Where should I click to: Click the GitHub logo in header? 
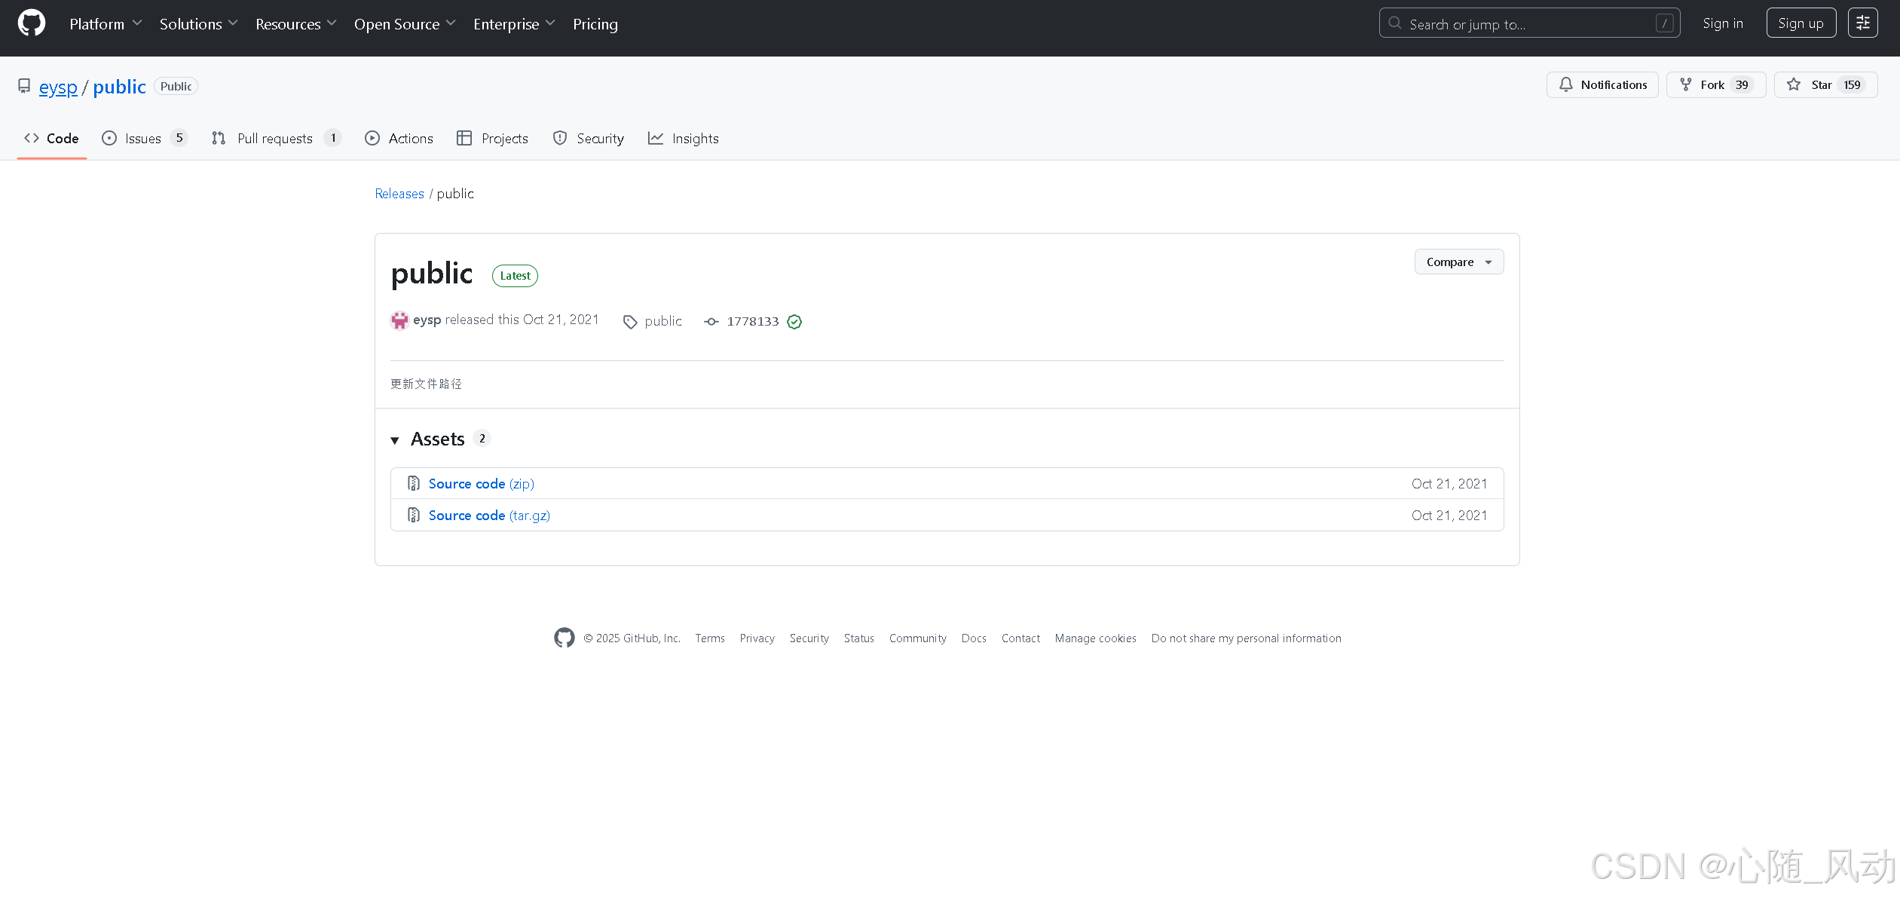(x=32, y=23)
